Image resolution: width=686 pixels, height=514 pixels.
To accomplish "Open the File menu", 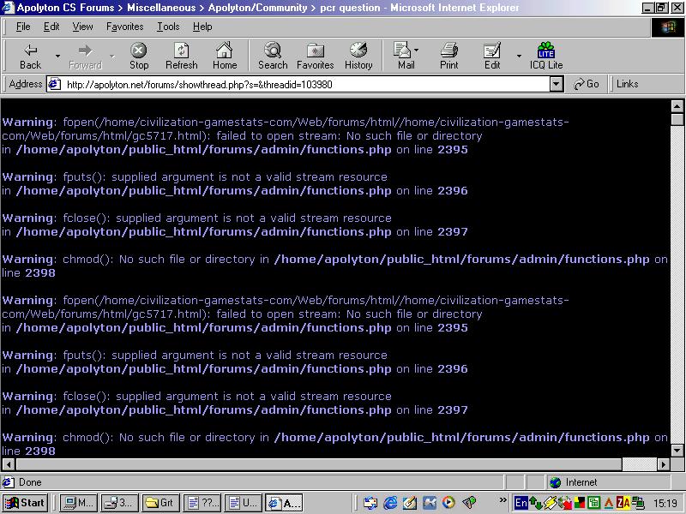I will coord(23,27).
